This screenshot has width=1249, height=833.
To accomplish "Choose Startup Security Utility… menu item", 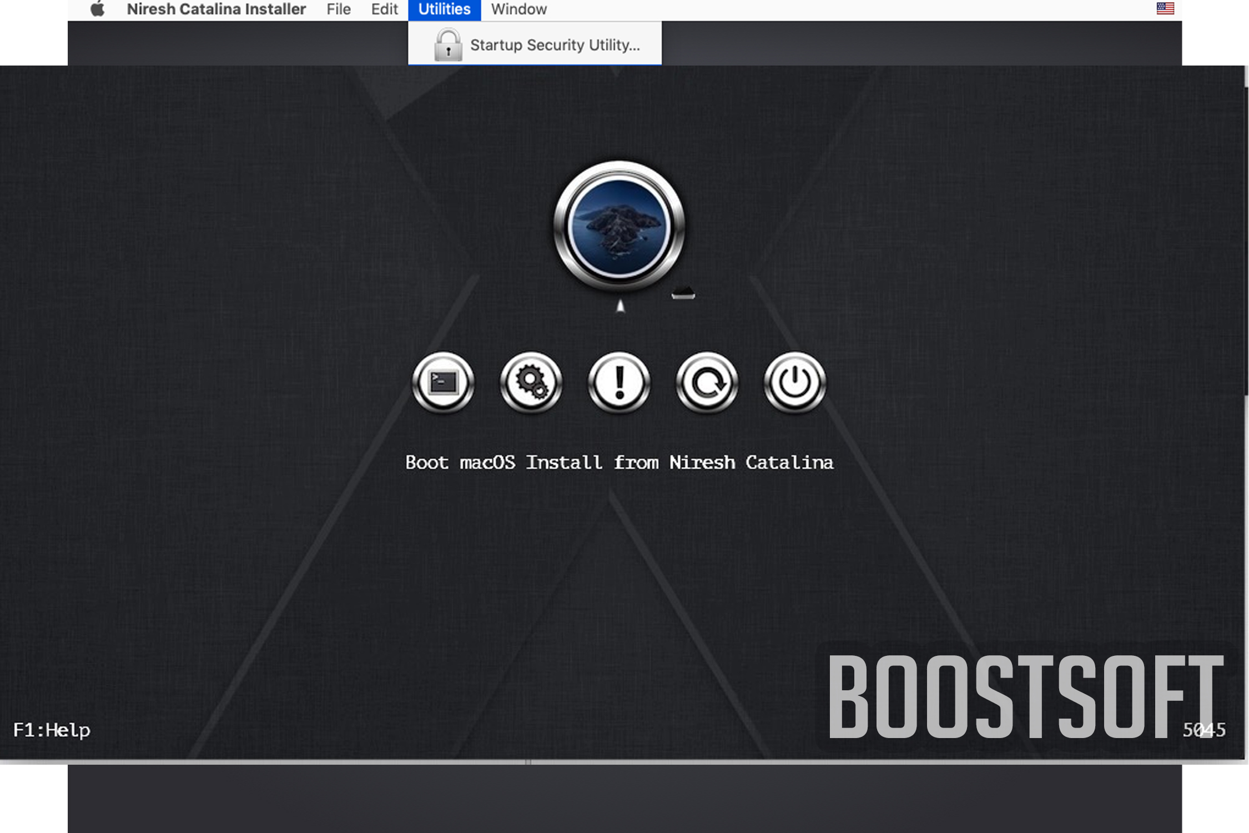I will click(535, 44).
